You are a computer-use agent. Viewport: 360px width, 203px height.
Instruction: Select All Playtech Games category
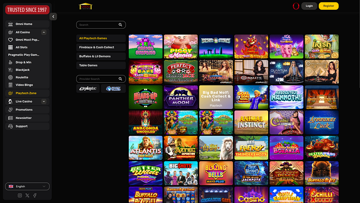(101, 38)
